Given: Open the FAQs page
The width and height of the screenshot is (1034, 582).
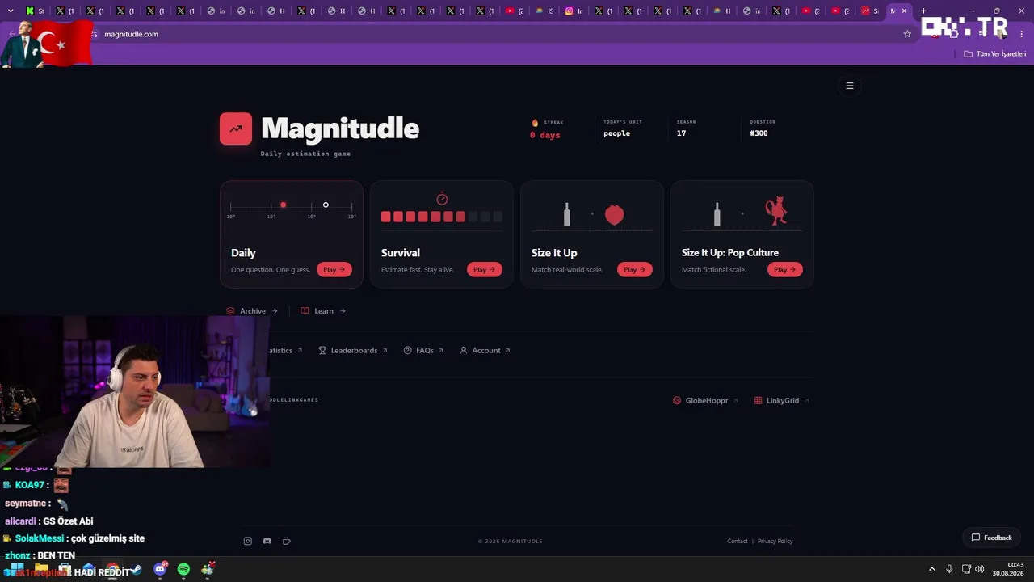Looking at the screenshot, I should (424, 351).
